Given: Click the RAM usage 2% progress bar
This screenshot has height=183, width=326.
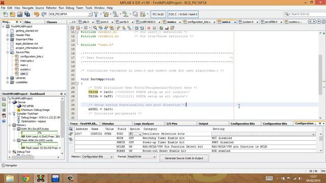Looking at the screenshot, I should click(40, 133).
